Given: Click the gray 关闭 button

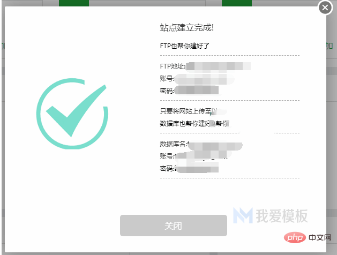Looking at the screenshot, I should tap(174, 226).
